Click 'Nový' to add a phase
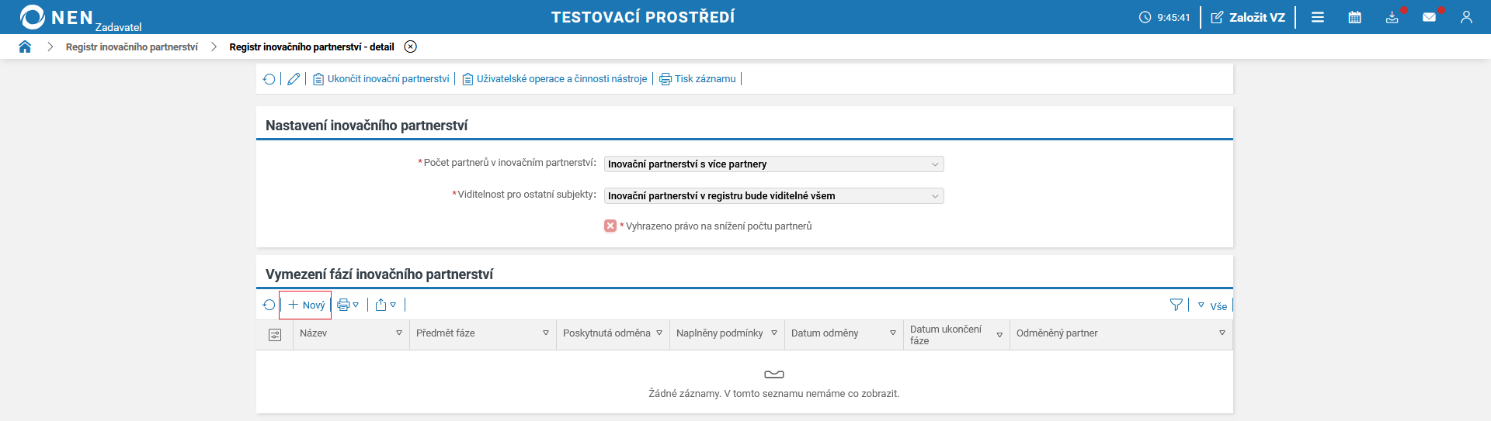1491x421 pixels. (x=306, y=305)
